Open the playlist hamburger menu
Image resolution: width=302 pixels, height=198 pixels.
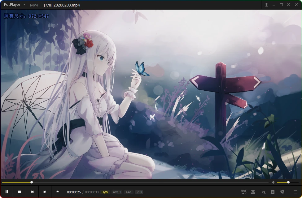295,192
